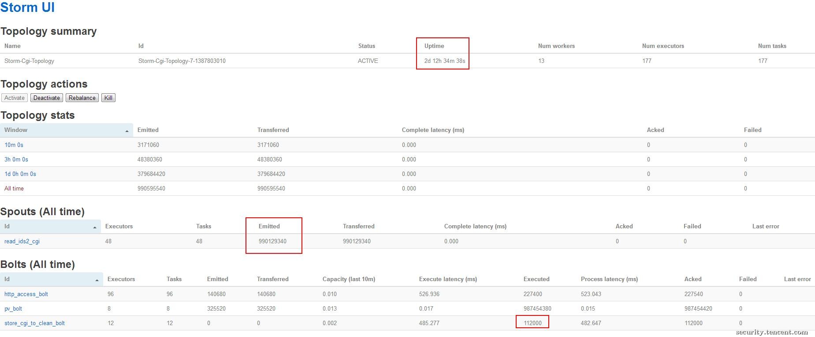This screenshot has width=815, height=337.
Task: Click the Num workers value 13
Action: click(541, 61)
